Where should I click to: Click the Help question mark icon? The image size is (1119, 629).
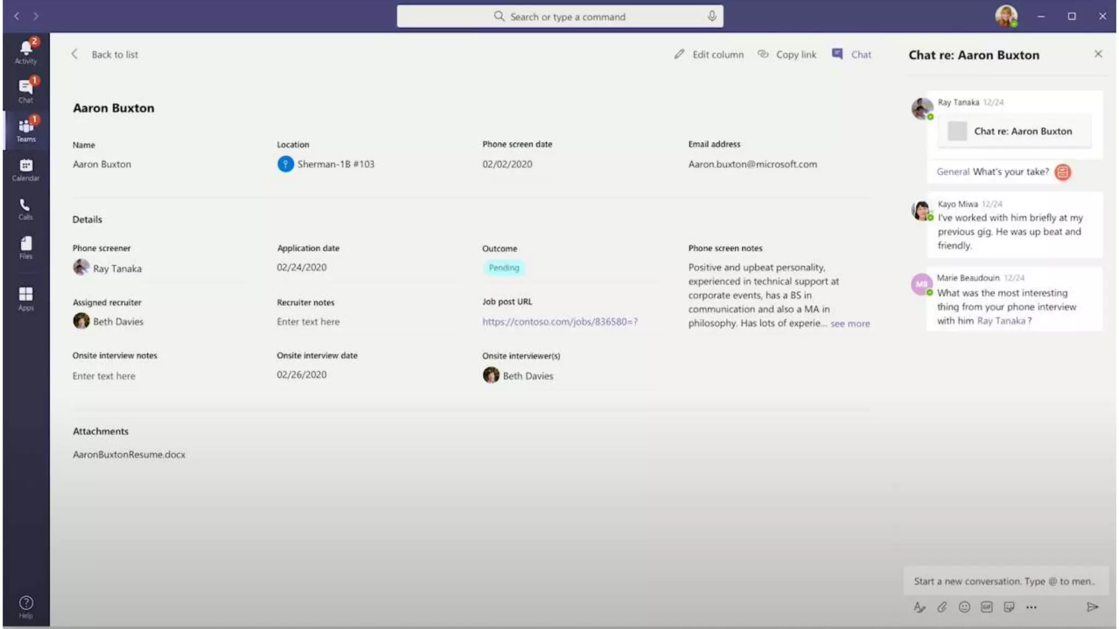coord(26,606)
